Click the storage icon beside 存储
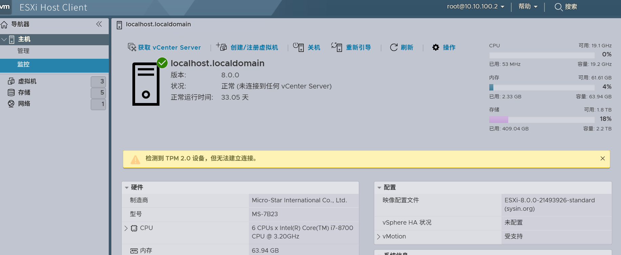 (11, 93)
